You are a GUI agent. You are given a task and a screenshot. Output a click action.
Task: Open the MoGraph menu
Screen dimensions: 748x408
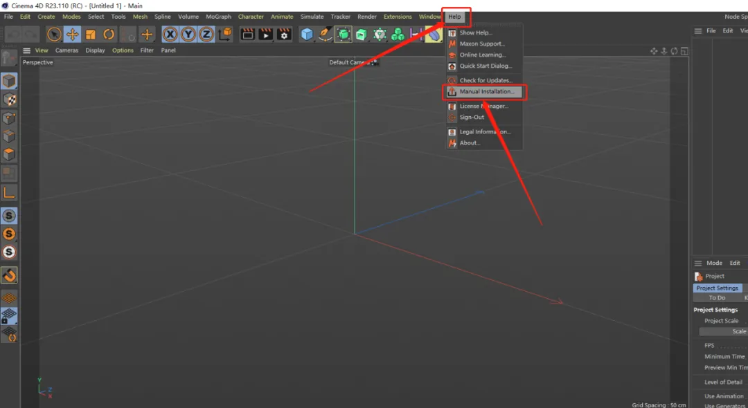click(x=218, y=17)
